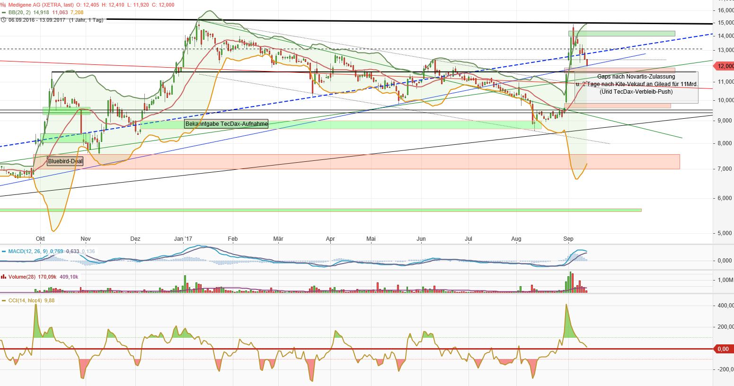The width and height of the screenshot is (734, 386).
Task: Select the MACD indicator line icon
Action: click(4, 251)
